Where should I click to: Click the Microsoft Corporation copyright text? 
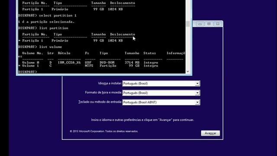[104, 131]
